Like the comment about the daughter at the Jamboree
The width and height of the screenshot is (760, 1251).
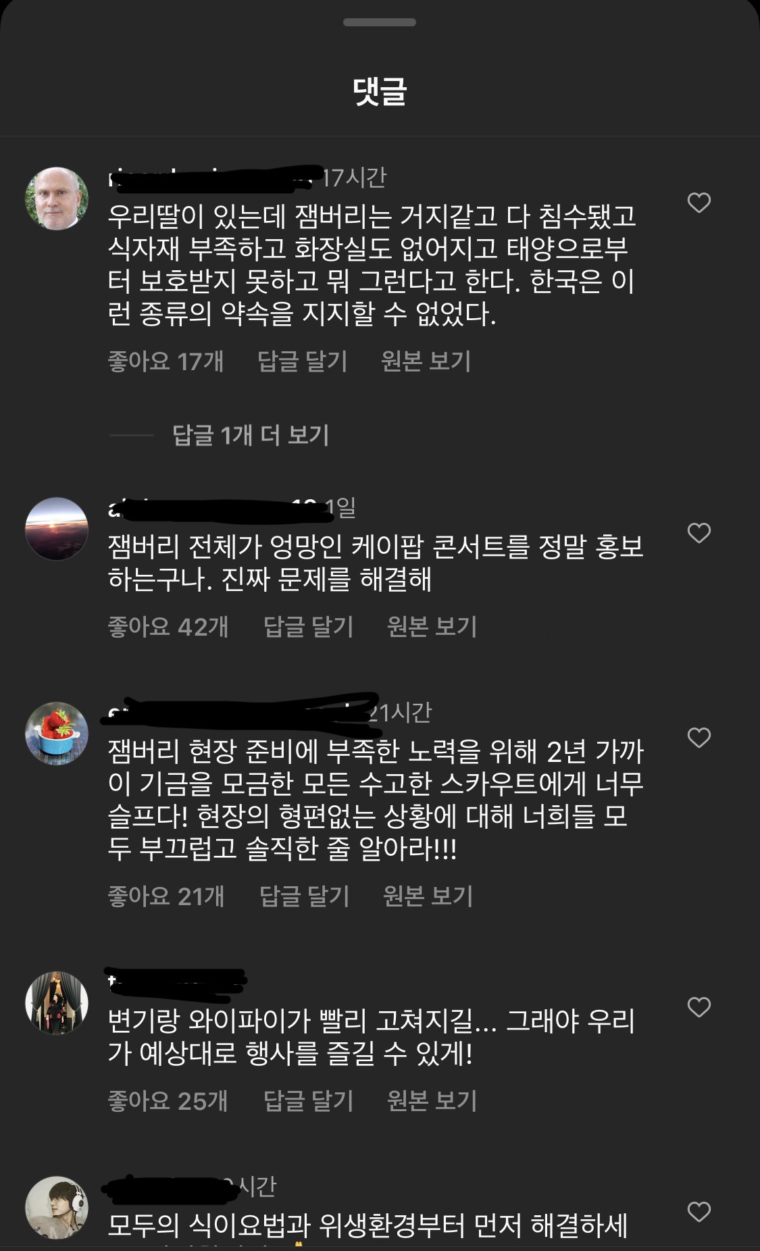699,203
